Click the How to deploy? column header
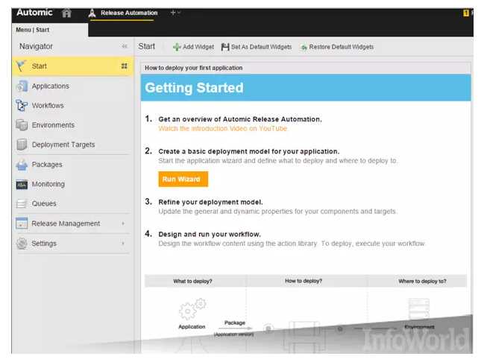This screenshot has width=487, height=362. (304, 281)
